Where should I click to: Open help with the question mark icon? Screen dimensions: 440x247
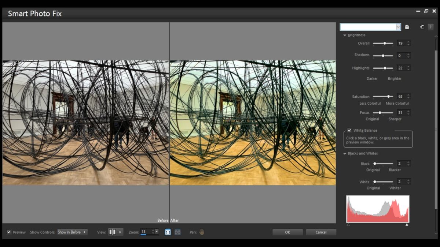pyautogui.click(x=430, y=27)
